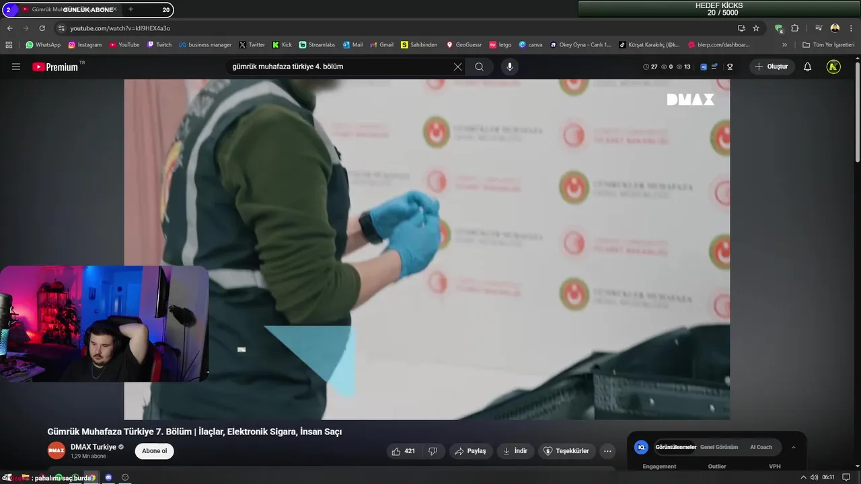Image resolution: width=861 pixels, height=484 pixels.
Task: Reload the current page
Action: tap(42, 28)
